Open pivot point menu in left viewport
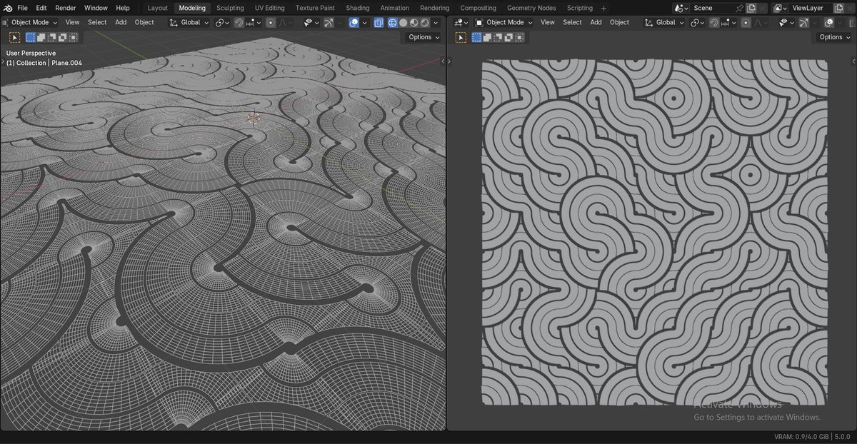 222,22
